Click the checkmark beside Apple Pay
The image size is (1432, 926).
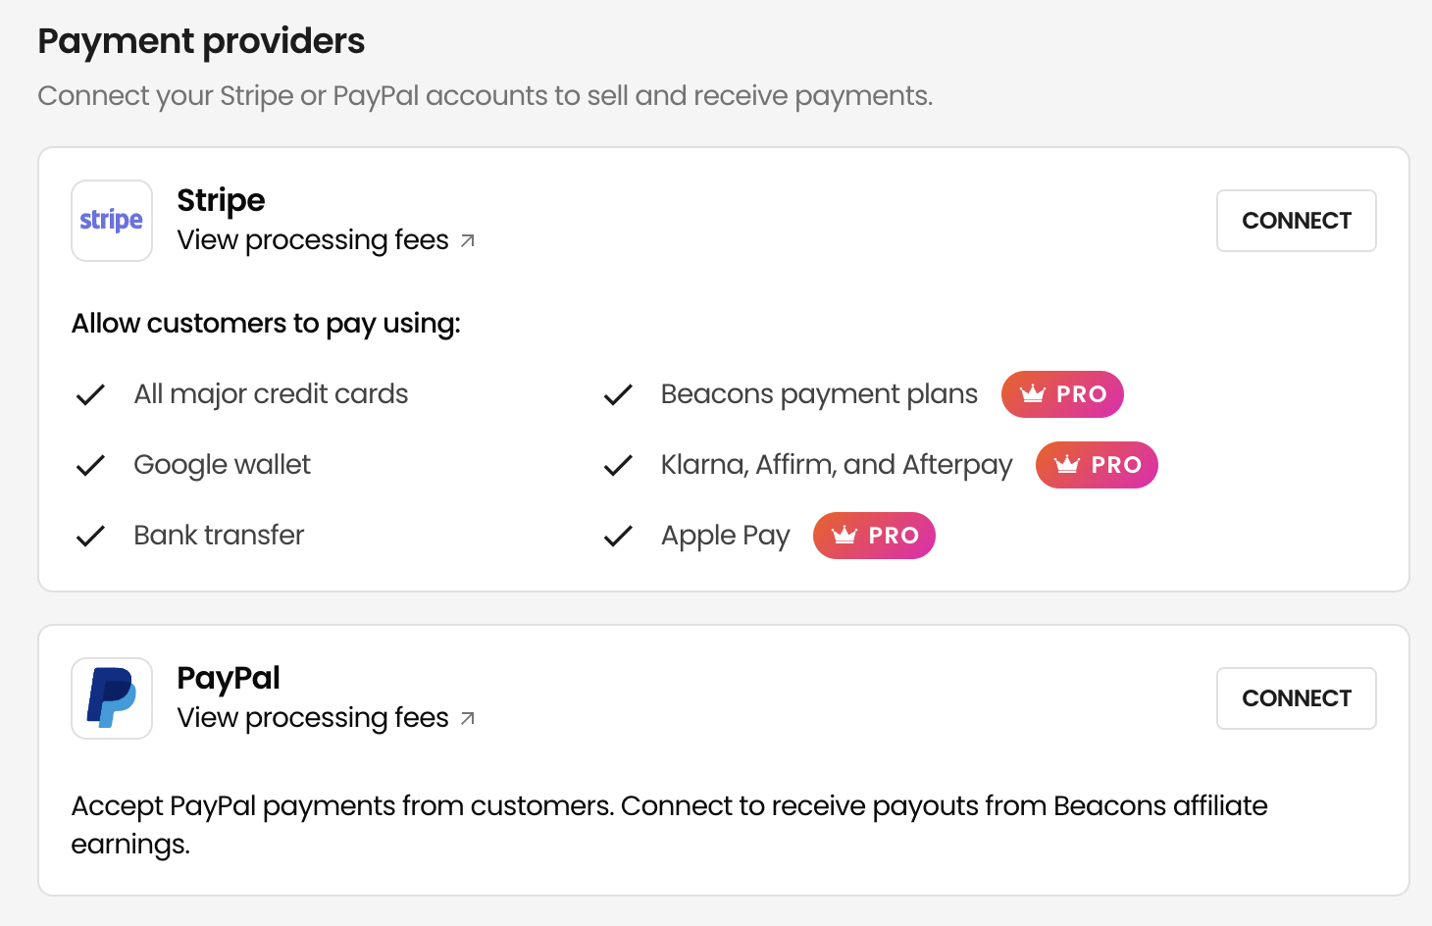(618, 537)
